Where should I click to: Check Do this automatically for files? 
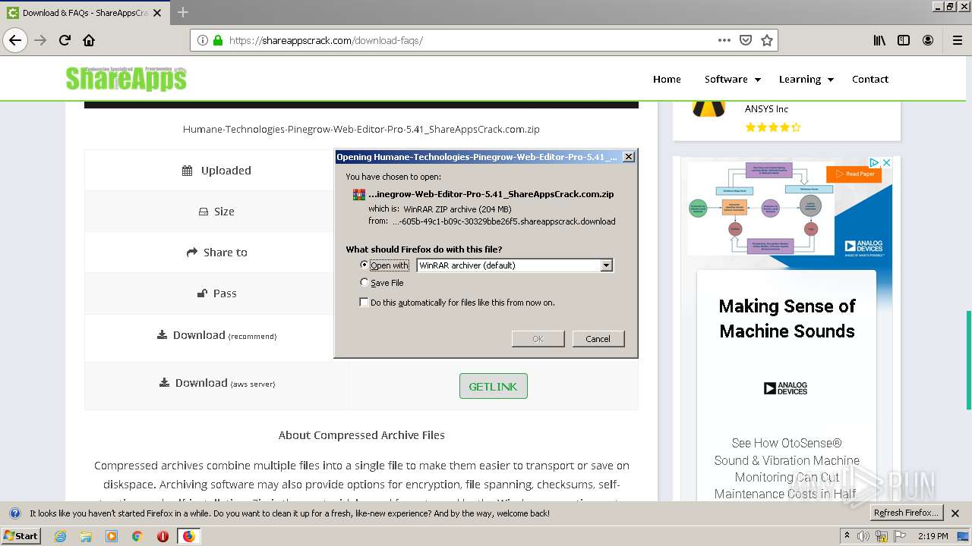[364, 302]
